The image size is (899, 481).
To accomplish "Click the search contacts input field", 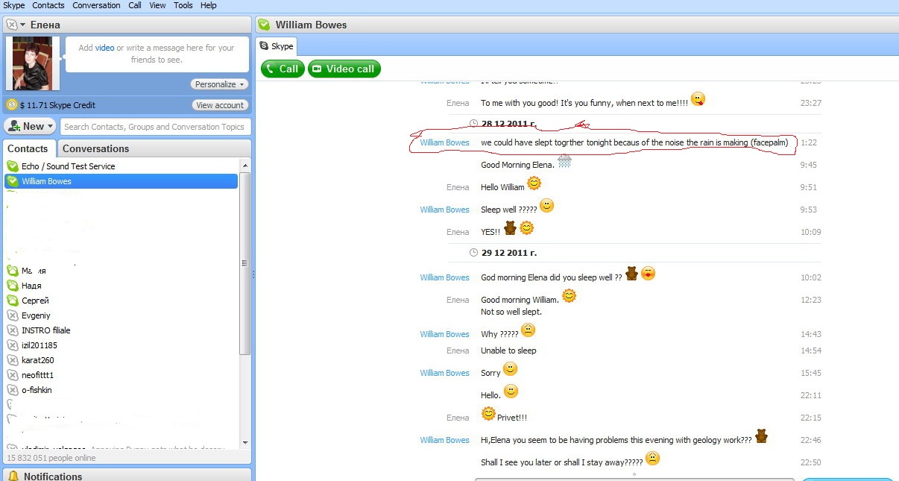I will [x=155, y=127].
